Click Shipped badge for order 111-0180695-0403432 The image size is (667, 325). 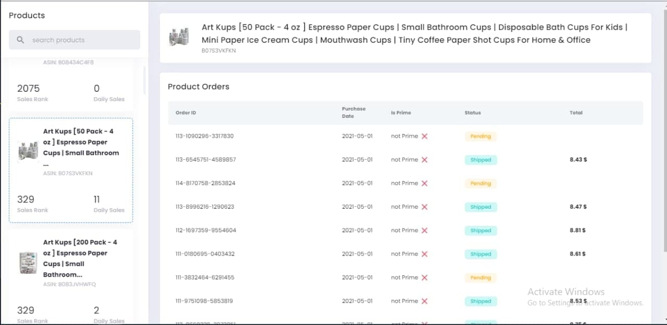[x=480, y=254]
